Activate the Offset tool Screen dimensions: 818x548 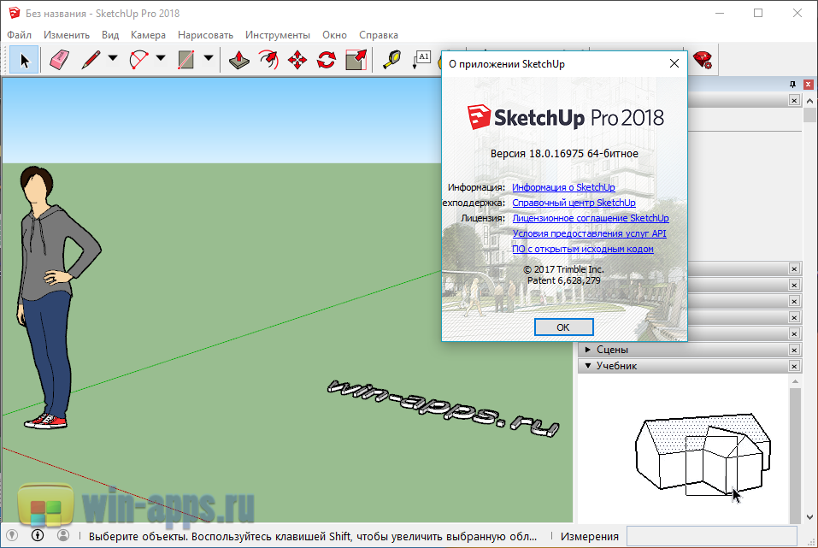268,60
